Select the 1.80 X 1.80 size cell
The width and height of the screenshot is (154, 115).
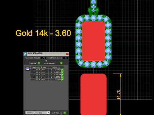(39, 70)
